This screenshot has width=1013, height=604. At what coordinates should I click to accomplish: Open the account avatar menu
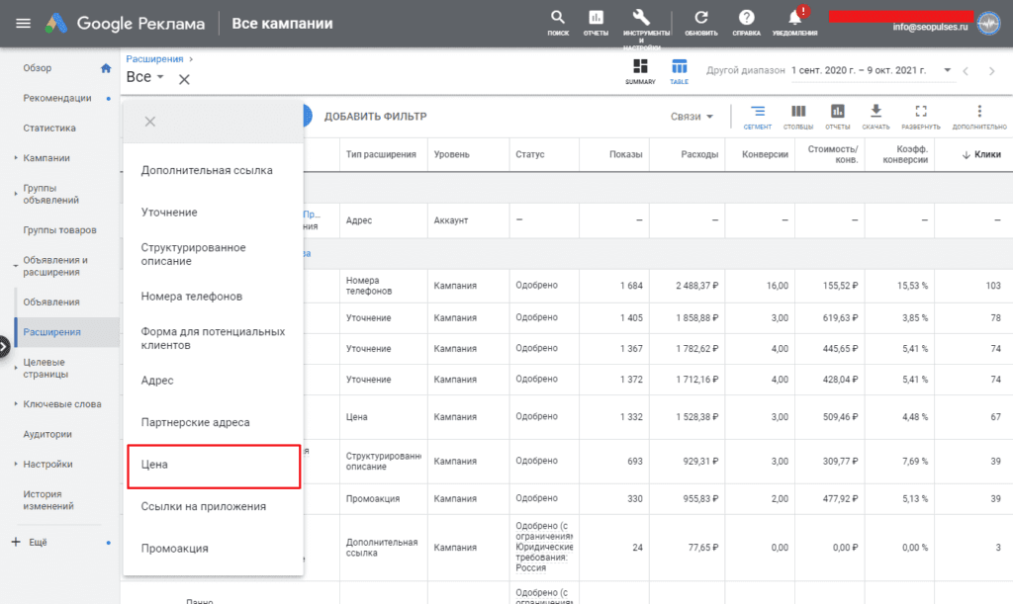click(x=988, y=24)
